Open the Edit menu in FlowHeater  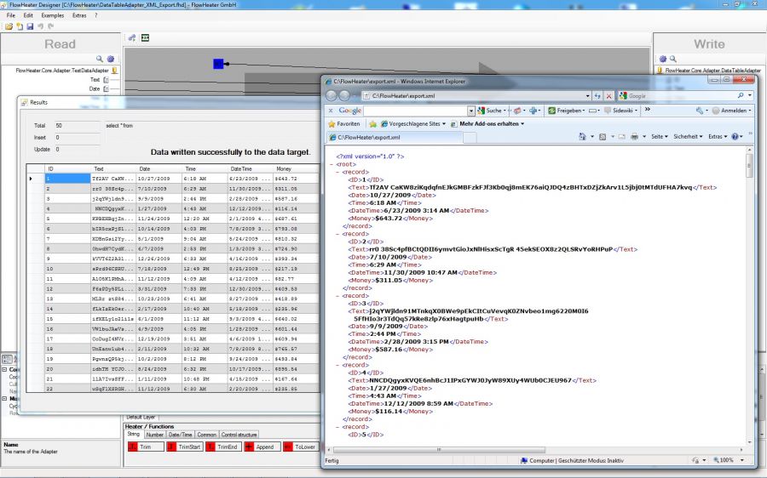[28, 15]
